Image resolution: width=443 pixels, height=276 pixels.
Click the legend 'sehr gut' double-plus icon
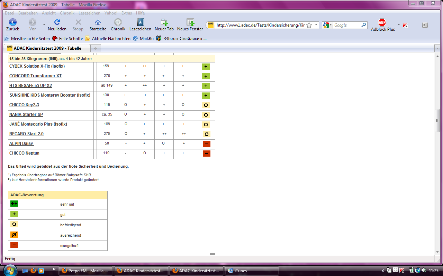14,204
